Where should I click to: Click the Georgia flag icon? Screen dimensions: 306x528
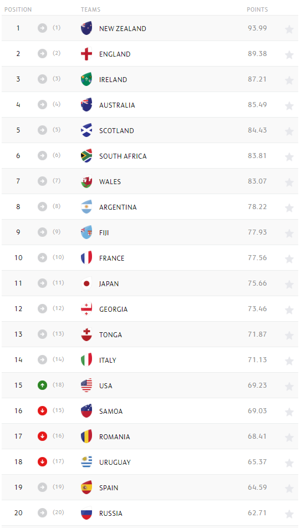pyautogui.click(x=86, y=309)
